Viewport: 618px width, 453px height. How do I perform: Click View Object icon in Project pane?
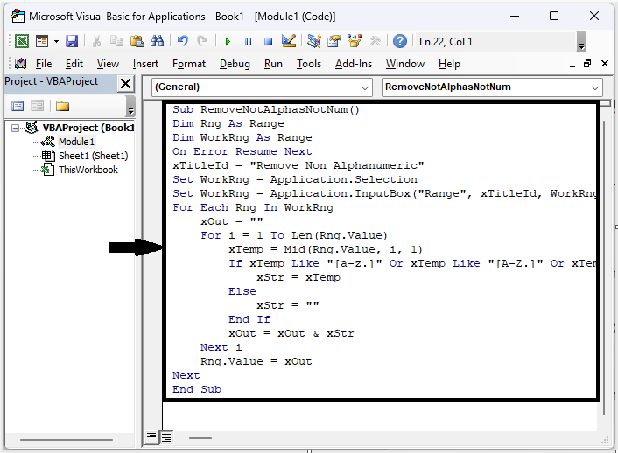pyautogui.click(x=37, y=106)
